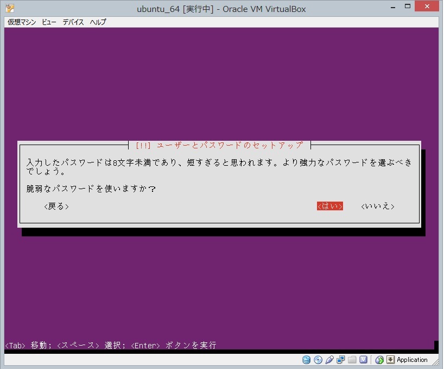Click the VirtualBox title bar app icon
The height and width of the screenshot is (369, 444).
(10, 8)
